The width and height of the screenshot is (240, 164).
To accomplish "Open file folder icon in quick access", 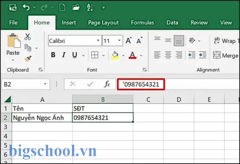I will pyautogui.click(x=76, y=7).
